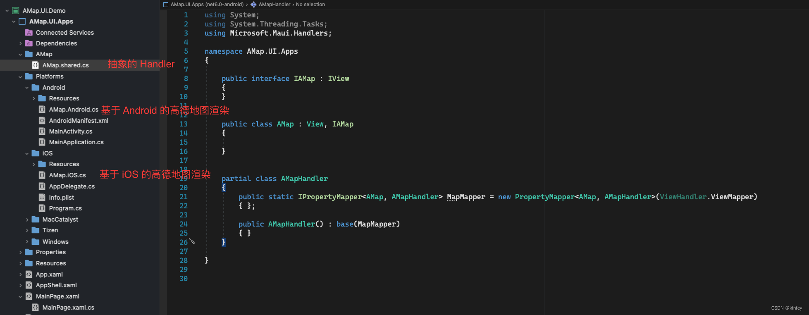Click line number 21 in the gutter

pyautogui.click(x=184, y=197)
